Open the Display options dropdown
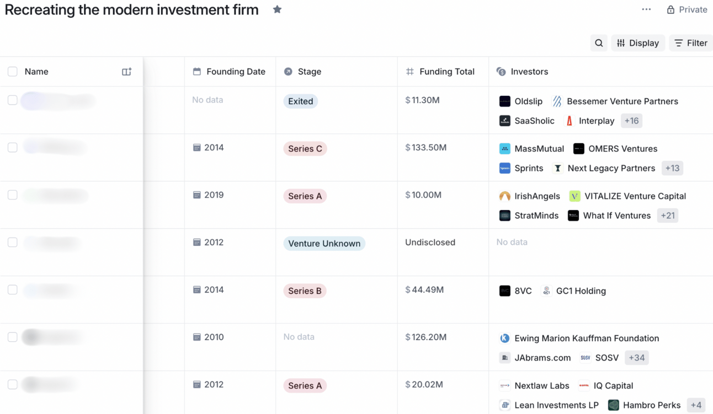Image resolution: width=713 pixels, height=414 pixels. point(638,43)
